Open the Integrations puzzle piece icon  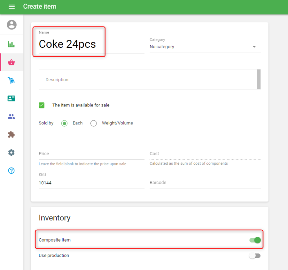[x=12, y=134]
